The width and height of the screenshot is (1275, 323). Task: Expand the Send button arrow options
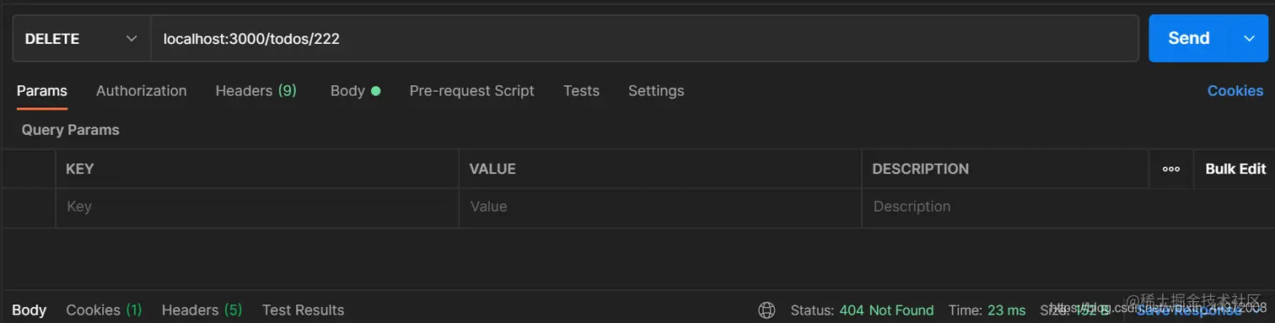[1249, 39]
